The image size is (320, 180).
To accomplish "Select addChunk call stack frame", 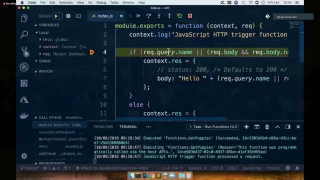I will pos(59,153).
